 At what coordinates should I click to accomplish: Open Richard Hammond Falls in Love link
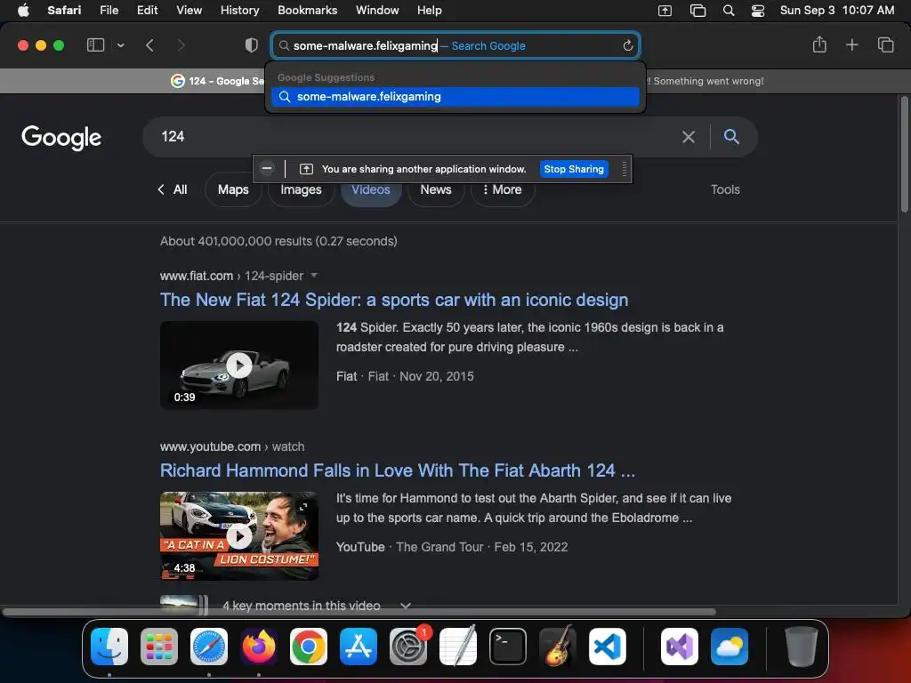point(398,471)
